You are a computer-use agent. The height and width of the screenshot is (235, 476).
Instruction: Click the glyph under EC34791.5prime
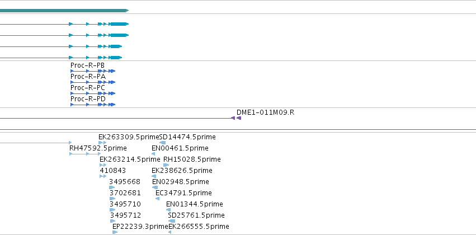pos(157,199)
